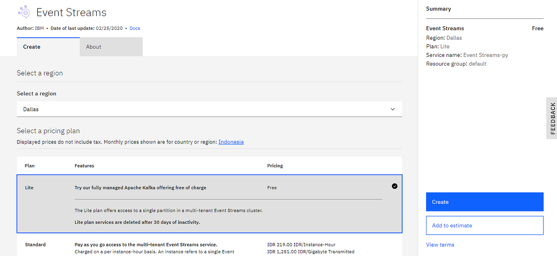The height and width of the screenshot is (256, 557).
Task: View terms from the Summary panel
Action: click(440, 244)
